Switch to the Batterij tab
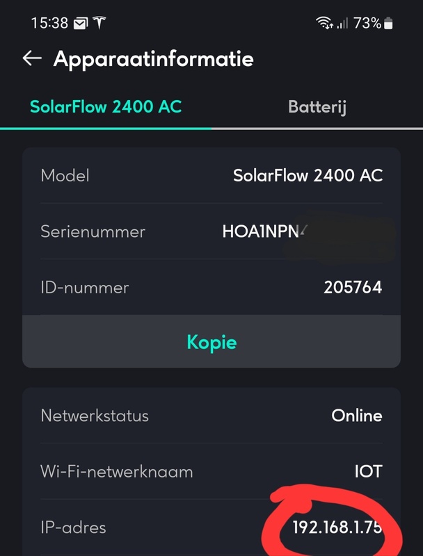This screenshot has height=556, width=423. pos(317,108)
